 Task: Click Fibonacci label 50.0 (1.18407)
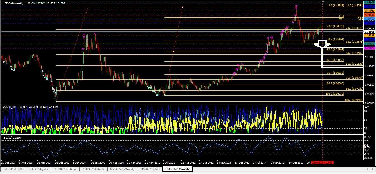tap(354, 53)
